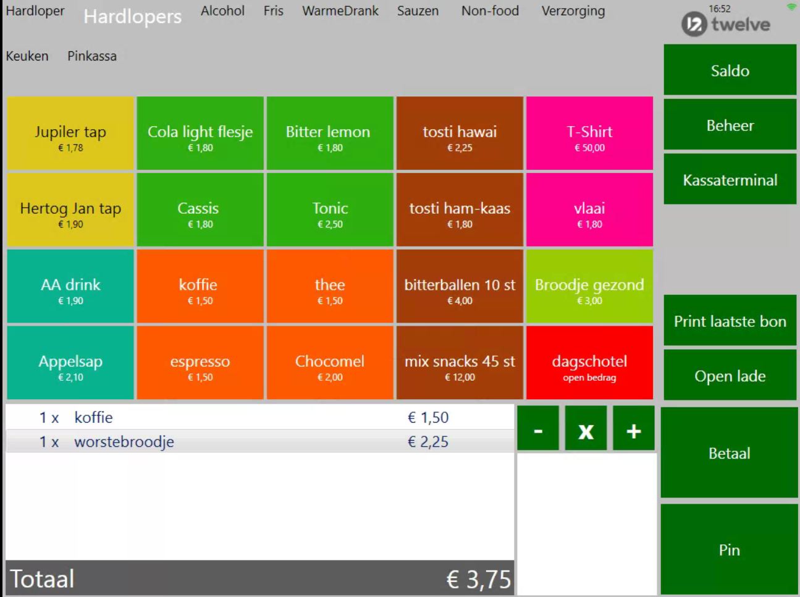Print the last receipt
The width and height of the screenshot is (800, 597).
click(730, 321)
